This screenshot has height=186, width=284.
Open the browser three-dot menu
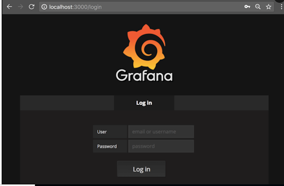click(281, 7)
